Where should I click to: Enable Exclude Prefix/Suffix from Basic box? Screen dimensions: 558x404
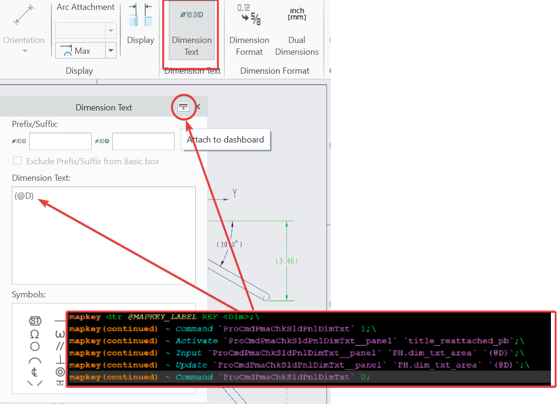coord(17,160)
